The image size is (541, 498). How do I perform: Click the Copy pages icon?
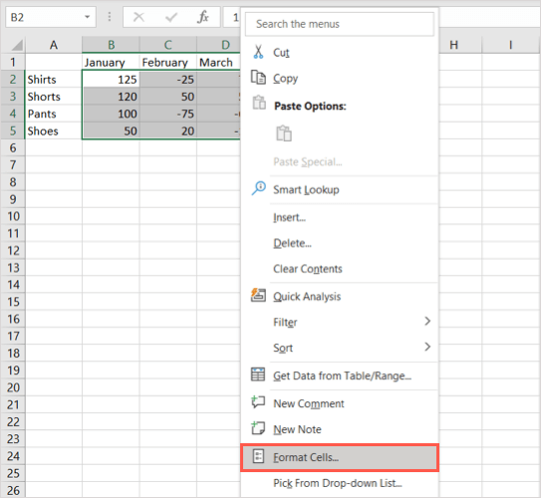click(x=258, y=78)
